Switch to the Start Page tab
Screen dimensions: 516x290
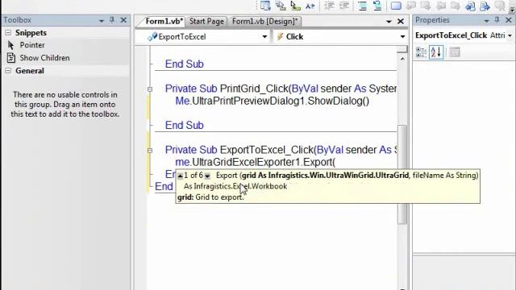206,22
